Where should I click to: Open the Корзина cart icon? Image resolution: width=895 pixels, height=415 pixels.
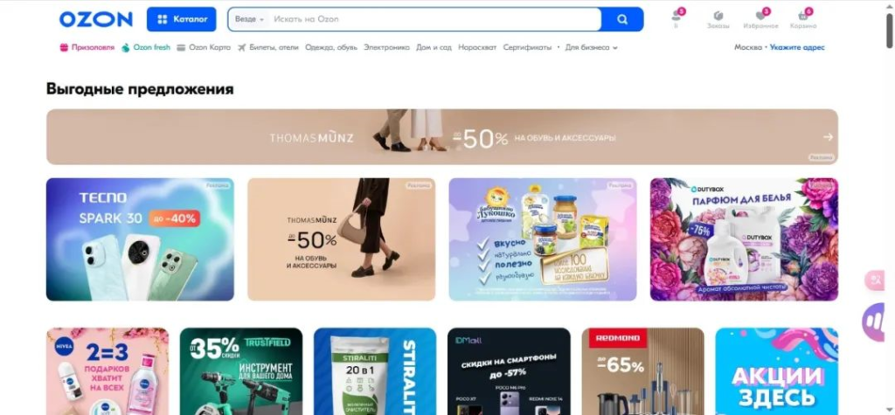(803, 19)
